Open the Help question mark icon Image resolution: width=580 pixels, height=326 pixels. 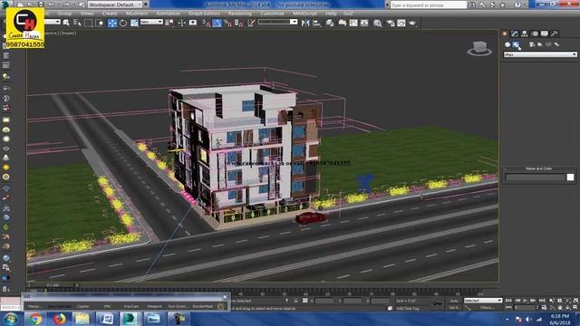517,5
